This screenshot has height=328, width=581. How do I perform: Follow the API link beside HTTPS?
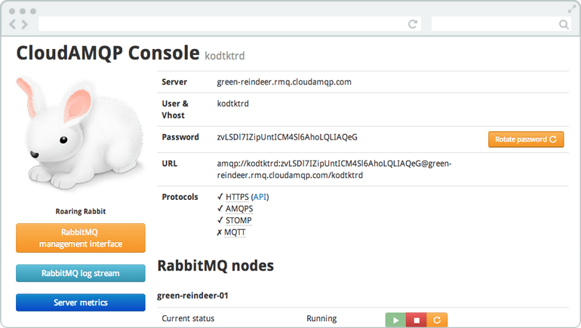[260, 197]
